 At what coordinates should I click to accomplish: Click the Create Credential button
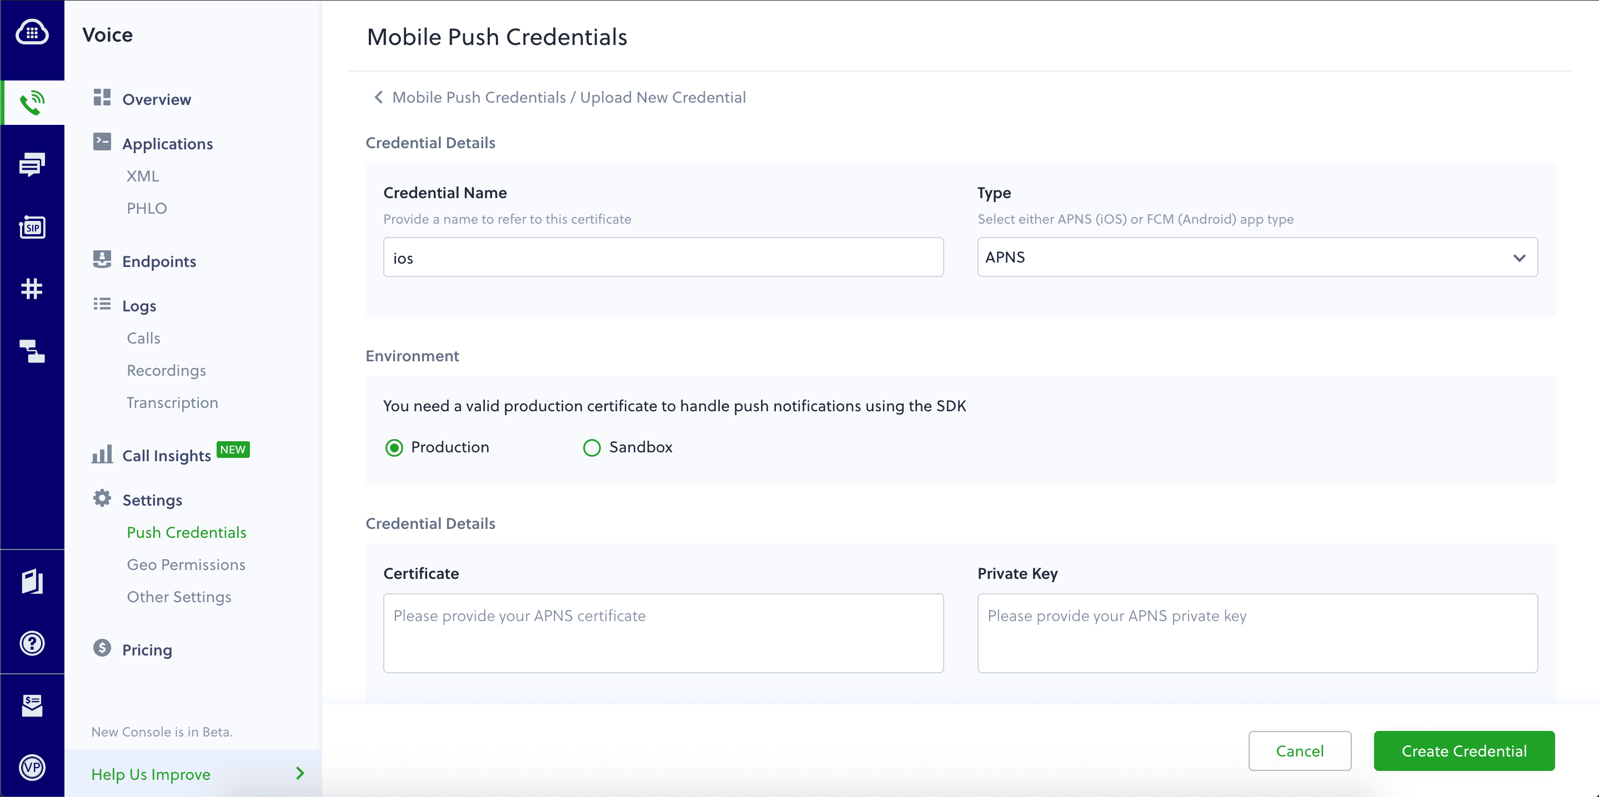coord(1464,750)
